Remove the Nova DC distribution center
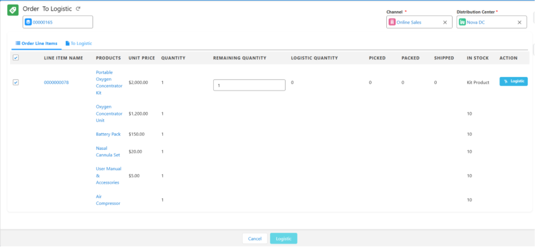The width and height of the screenshot is (535, 247). [x=520, y=23]
